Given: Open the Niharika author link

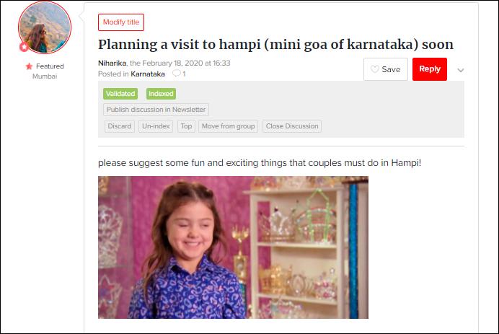Looking at the screenshot, I should pyautogui.click(x=112, y=63).
